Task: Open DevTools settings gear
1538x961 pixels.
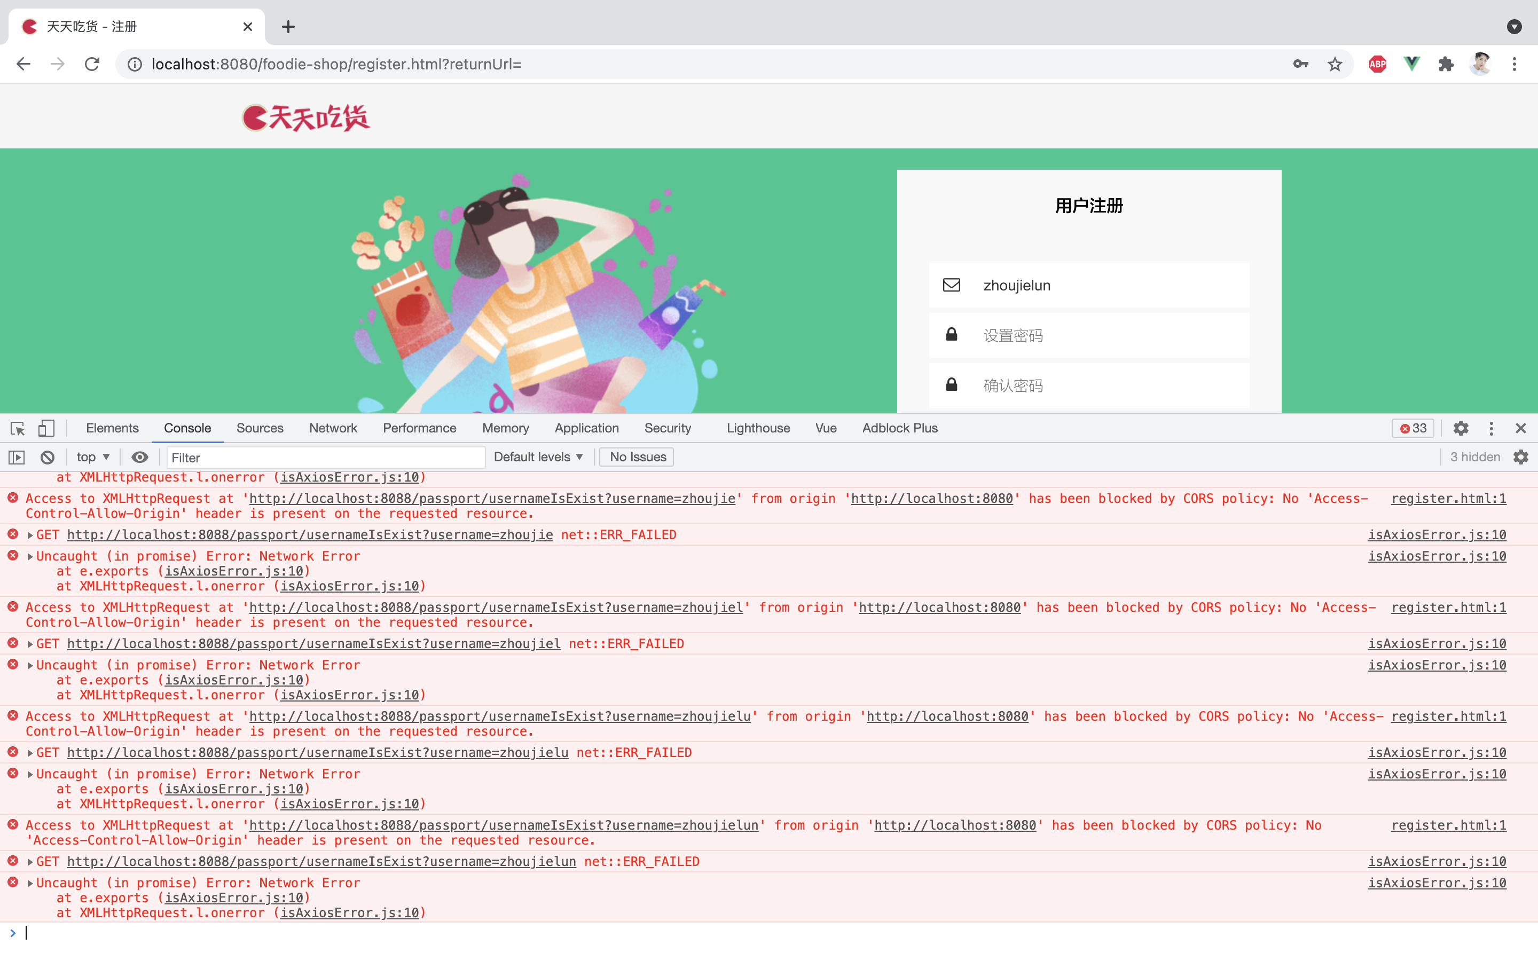Action: click(x=1461, y=428)
